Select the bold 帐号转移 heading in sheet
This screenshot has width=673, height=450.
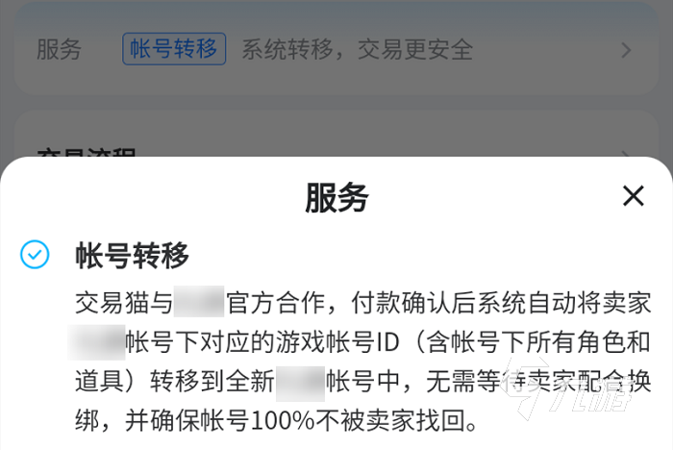coord(133,256)
